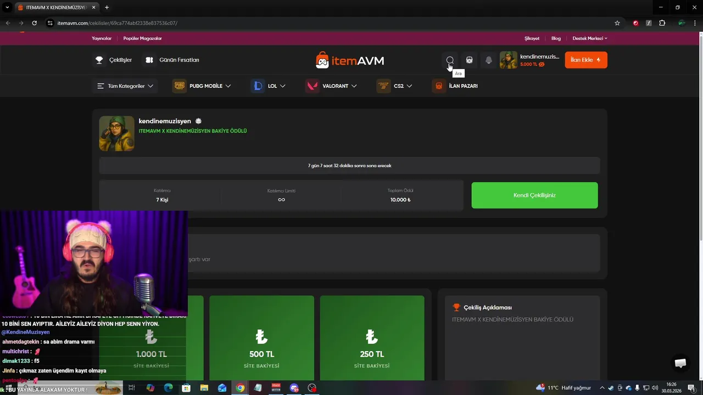Open the Chrome profile avatar
The height and width of the screenshot is (395, 703).
pyautogui.click(x=682, y=23)
